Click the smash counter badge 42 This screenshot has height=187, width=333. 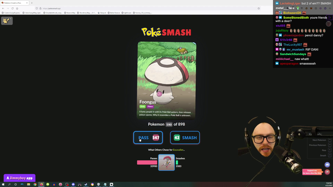pos(177,138)
